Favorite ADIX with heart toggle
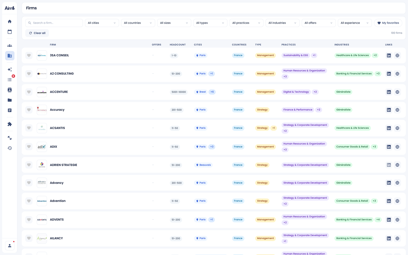408x255 pixels. [x=29, y=147]
